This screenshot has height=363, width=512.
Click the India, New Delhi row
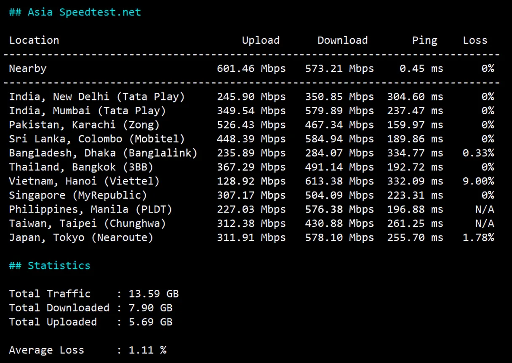point(97,96)
